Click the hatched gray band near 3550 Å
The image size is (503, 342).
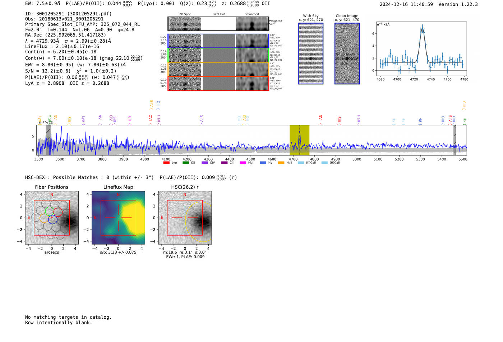(48, 140)
